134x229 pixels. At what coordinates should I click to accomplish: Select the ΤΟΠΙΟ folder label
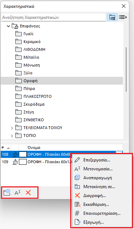(x=30, y=135)
